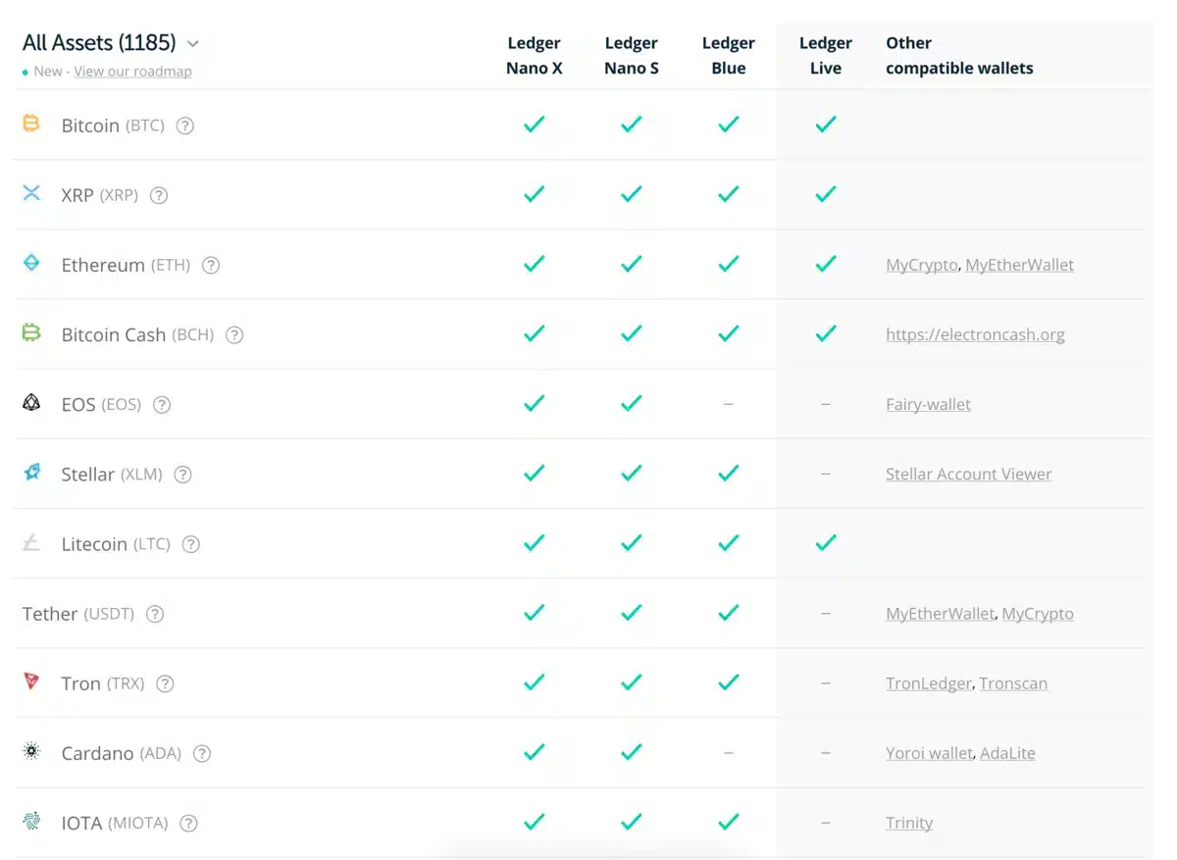Click the Litecoin icon
Image resolution: width=1177 pixels, height=860 pixels.
pyautogui.click(x=31, y=542)
